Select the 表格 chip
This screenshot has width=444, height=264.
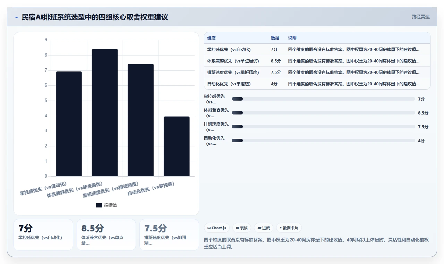(242, 228)
